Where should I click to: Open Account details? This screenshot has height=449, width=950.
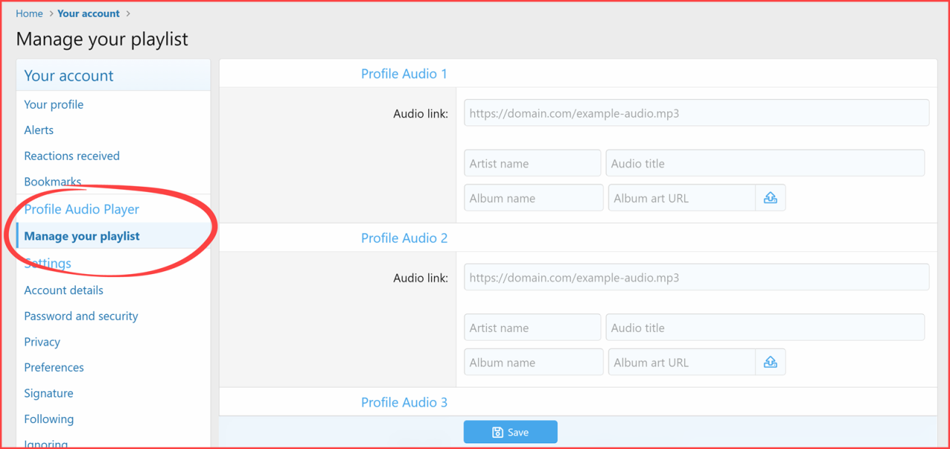click(x=63, y=290)
